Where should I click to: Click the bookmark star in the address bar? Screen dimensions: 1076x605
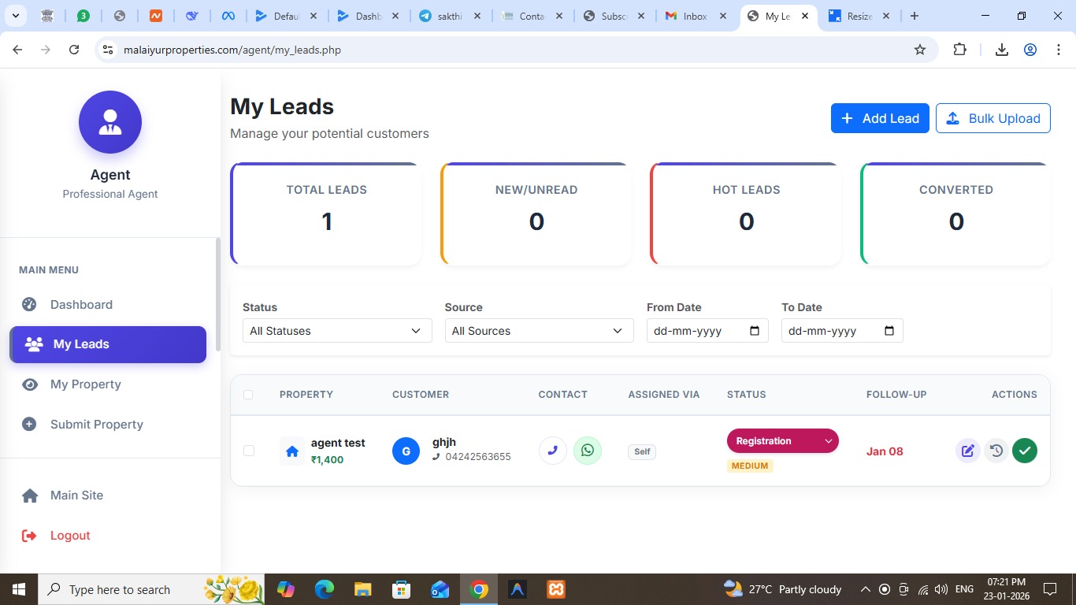(x=919, y=49)
